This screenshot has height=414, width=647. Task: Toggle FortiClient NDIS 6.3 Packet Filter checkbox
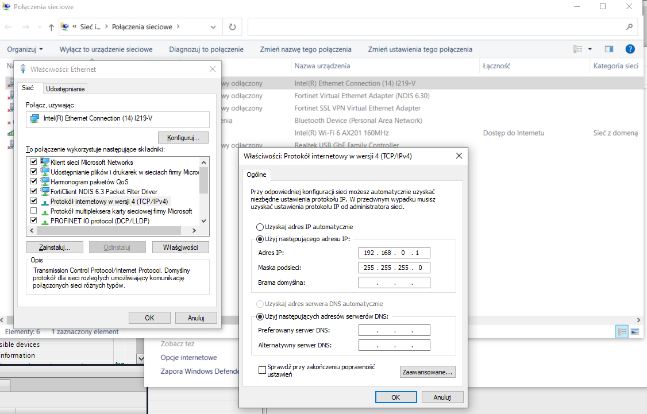34,191
